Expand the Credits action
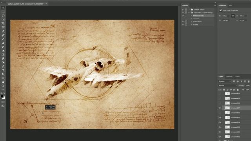Image resolution: width=251 pixels, height=141 pixels. 191,25
